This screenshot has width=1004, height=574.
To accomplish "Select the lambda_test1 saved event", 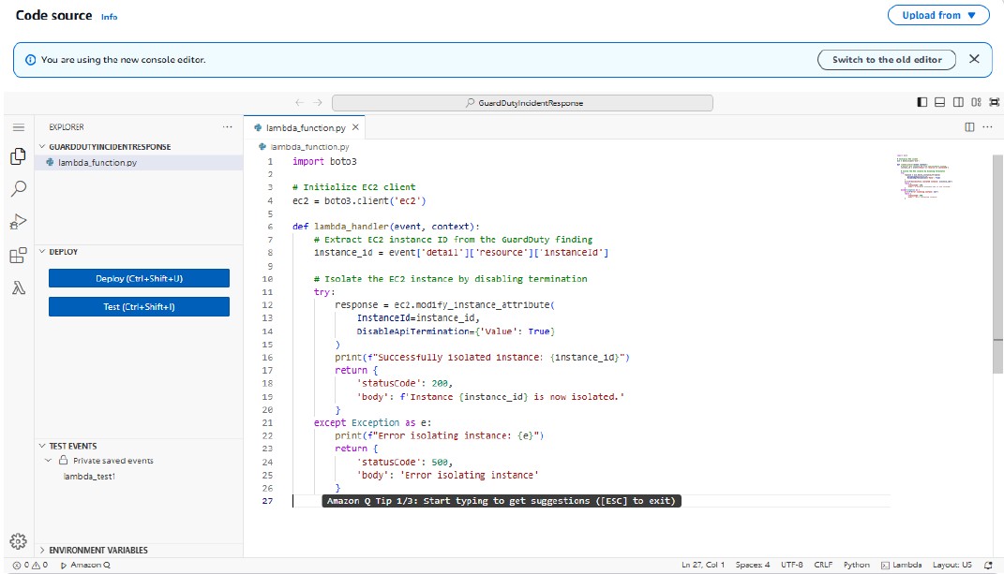I will (x=89, y=476).
